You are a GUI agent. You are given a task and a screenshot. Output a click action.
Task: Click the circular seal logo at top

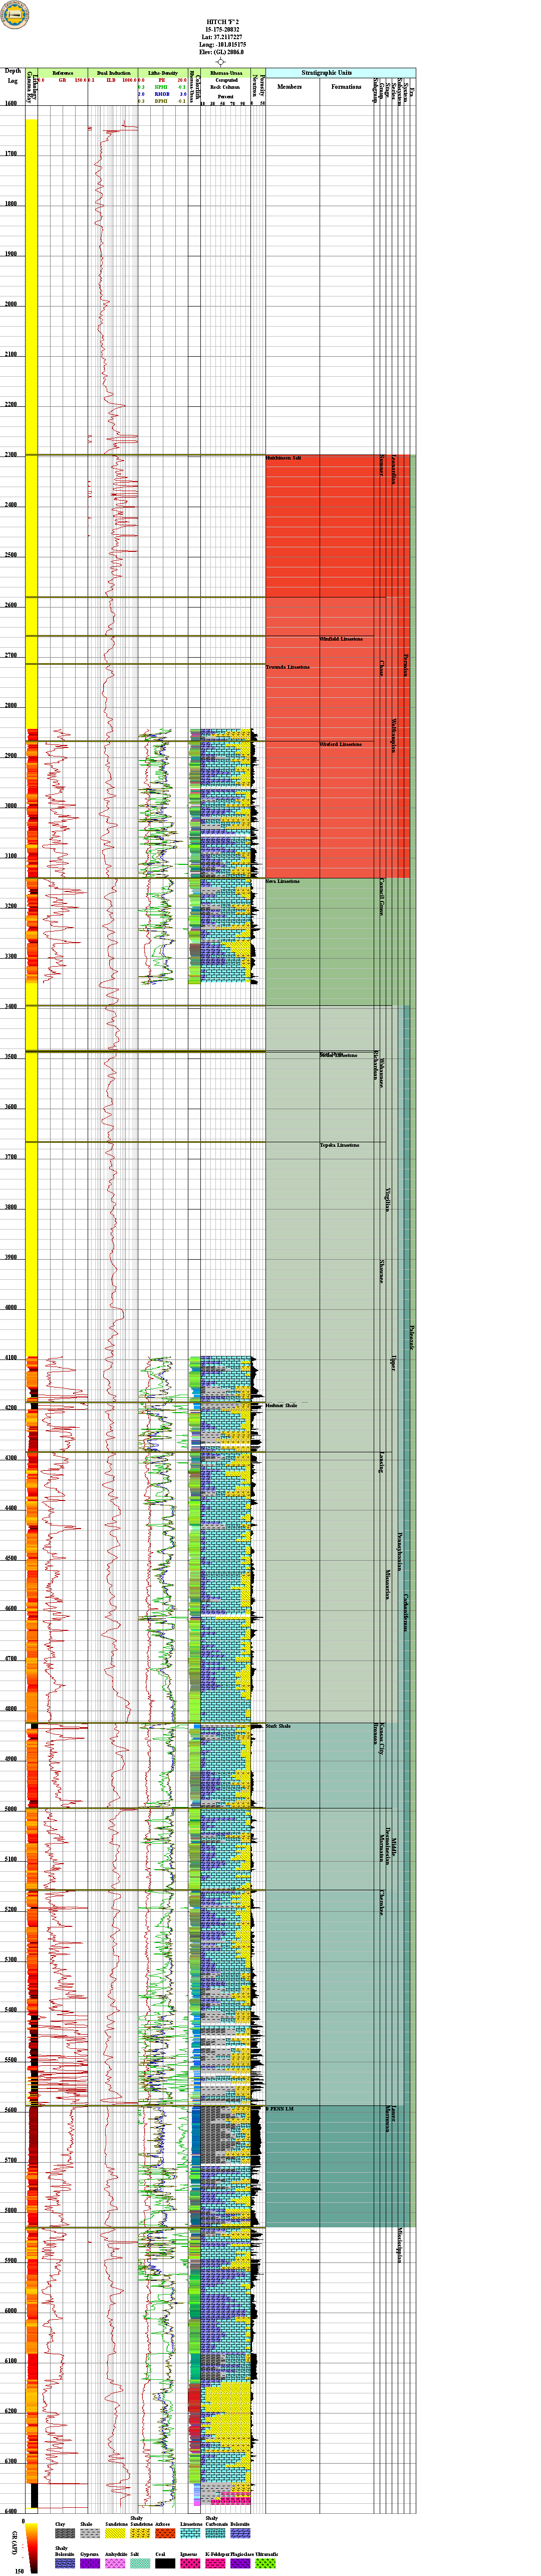click(15, 14)
